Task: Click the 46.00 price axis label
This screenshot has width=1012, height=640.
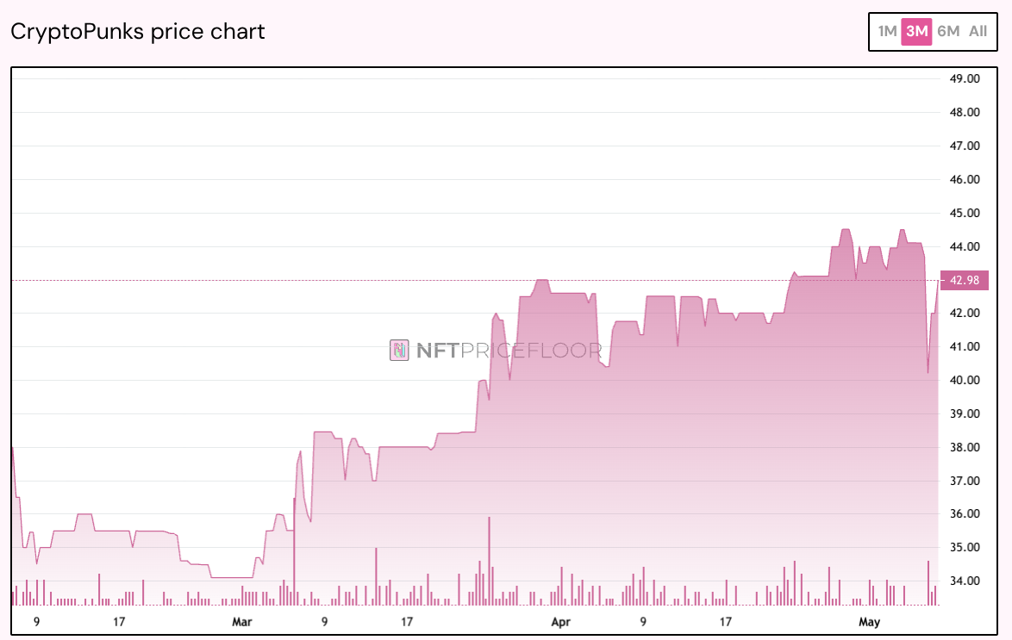Action: [965, 179]
